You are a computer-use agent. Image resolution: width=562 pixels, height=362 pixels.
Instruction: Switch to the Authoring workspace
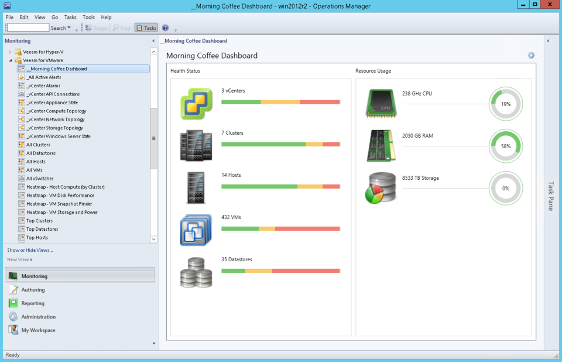pos(80,289)
